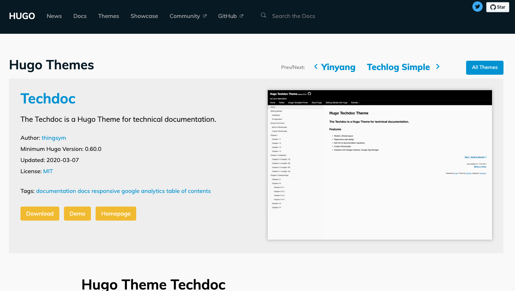The height and width of the screenshot is (291, 515).
Task: Click the next theme chevron after Techlog Simple
Action: [438, 66]
